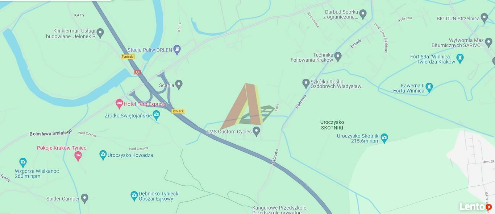This screenshot has height=214, width=495.
Task: Click the Stacja Paliw ORLEN fuel icon
Action: (x=177, y=49)
